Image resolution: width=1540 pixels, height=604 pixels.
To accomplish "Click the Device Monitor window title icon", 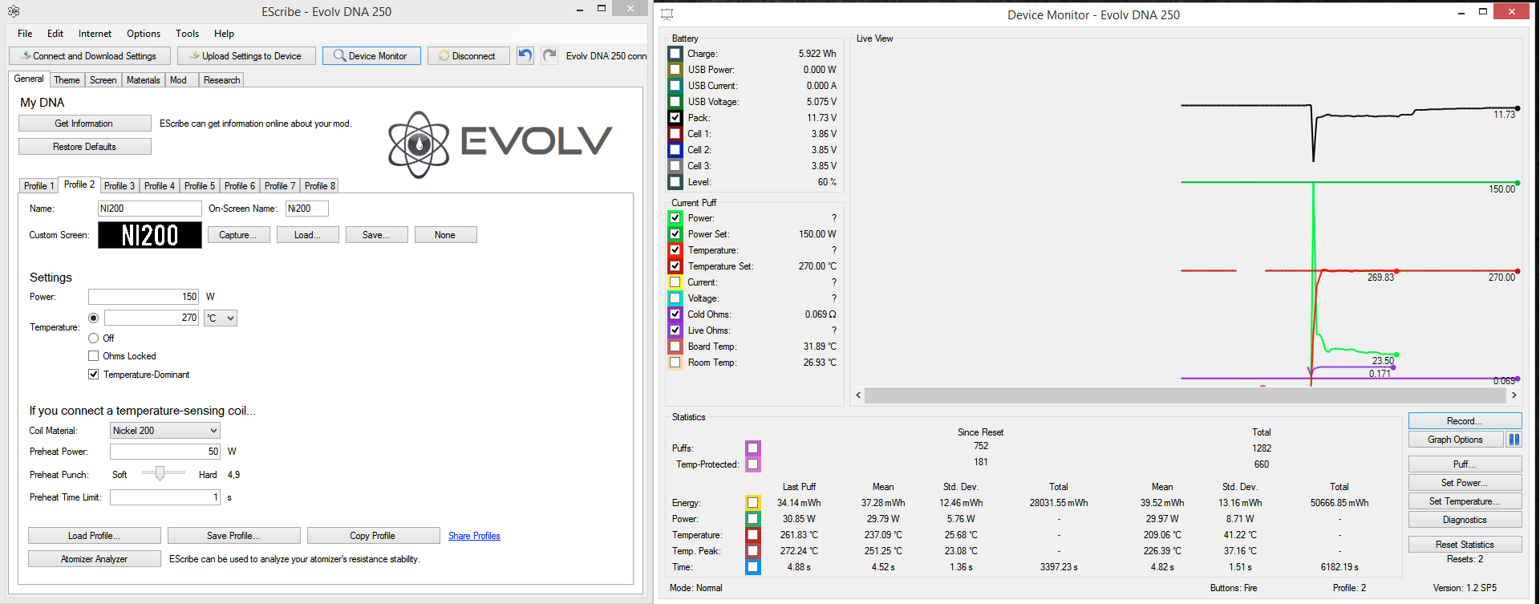I will click(x=667, y=14).
